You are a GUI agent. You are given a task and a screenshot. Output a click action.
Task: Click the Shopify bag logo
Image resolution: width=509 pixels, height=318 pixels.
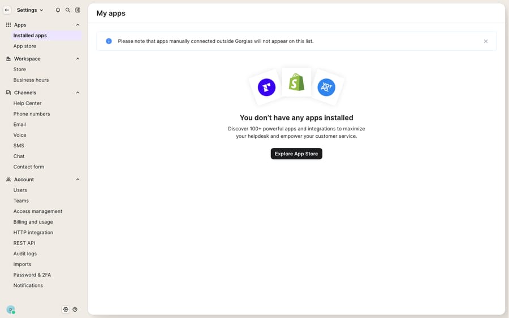point(296,82)
